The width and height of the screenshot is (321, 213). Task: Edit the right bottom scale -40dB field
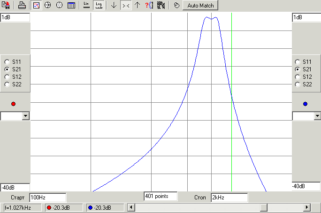click(306, 186)
